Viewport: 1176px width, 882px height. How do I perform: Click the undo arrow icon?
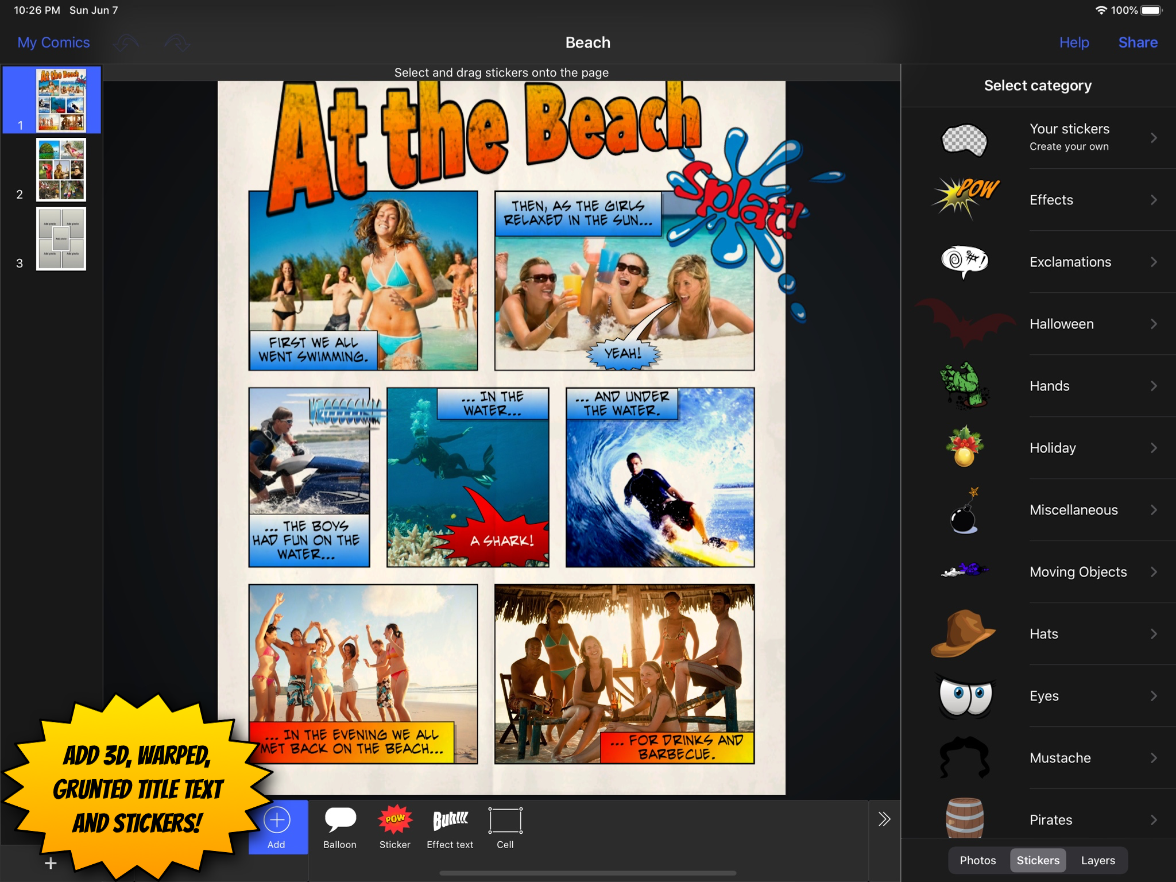click(126, 42)
